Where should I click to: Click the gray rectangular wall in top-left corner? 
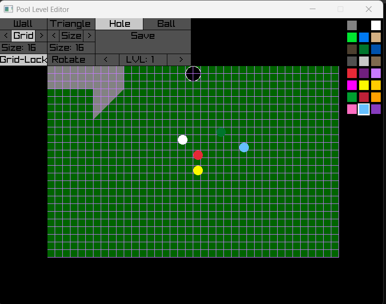[x=86, y=78]
